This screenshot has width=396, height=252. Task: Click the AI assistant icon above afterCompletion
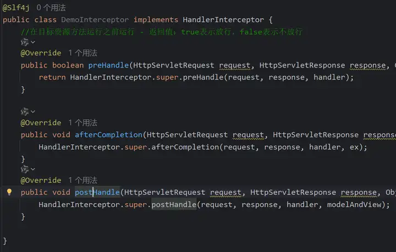(25, 111)
